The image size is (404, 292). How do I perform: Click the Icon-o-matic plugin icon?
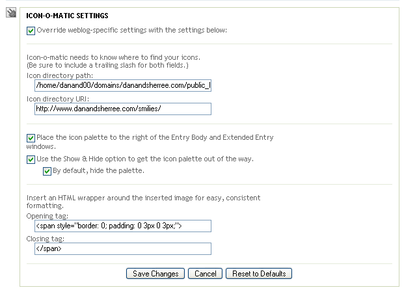click(11, 12)
